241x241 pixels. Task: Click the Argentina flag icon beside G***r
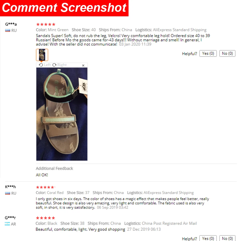[x=7, y=224]
